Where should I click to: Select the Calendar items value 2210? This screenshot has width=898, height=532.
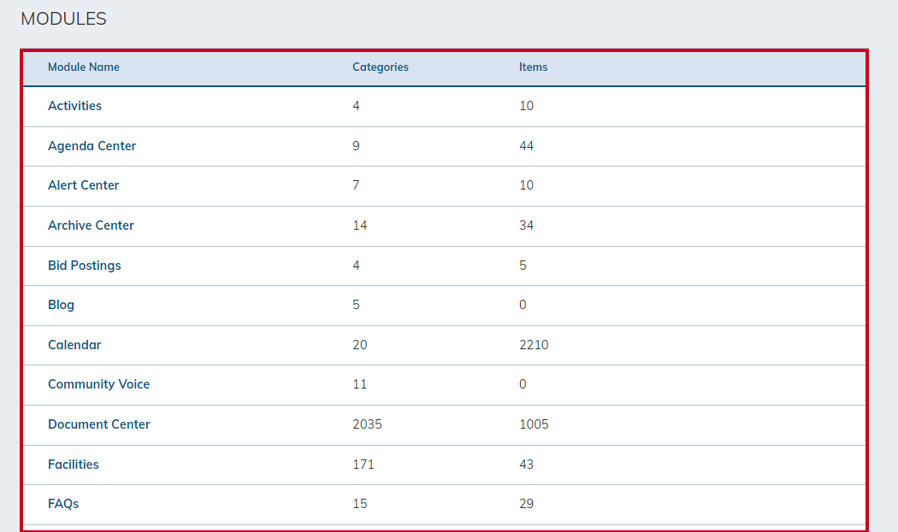(534, 345)
